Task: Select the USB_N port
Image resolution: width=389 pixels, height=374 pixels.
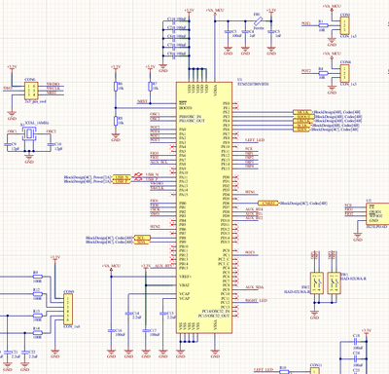Action: tap(123, 177)
